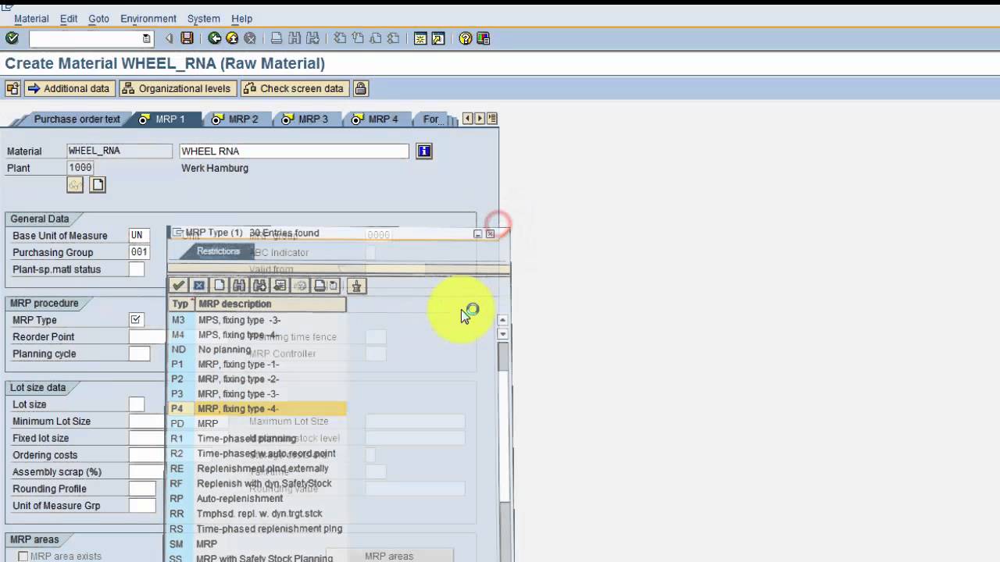Click the green Back arrow icon
The width and height of the screenshot is (1000, 562).
[x=215, y=38]
